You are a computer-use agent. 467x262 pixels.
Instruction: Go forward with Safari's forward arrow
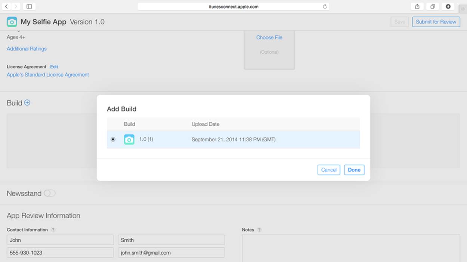16,6
